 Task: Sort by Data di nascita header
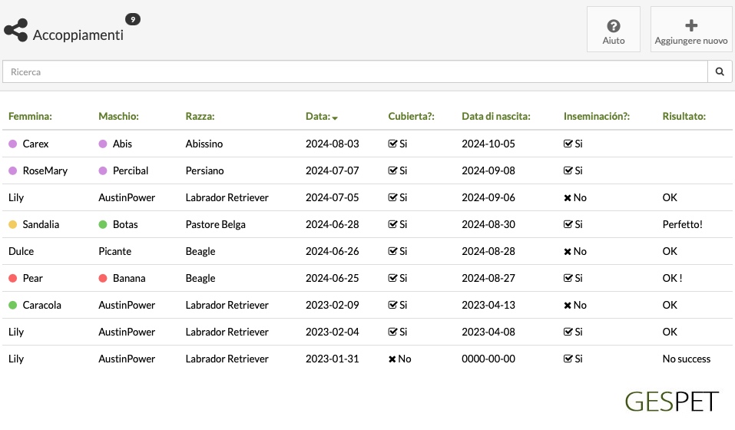coord(496,116)
